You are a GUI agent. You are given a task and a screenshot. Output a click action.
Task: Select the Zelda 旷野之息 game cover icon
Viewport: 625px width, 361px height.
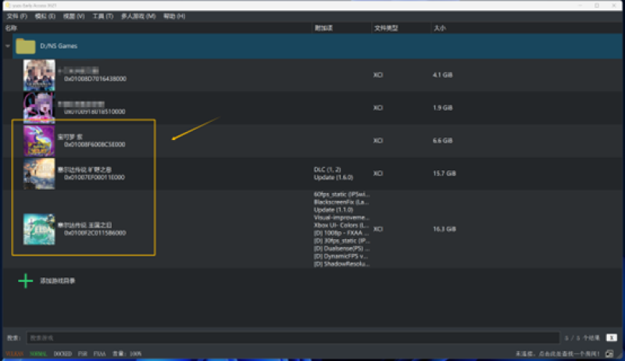point(39,173)
